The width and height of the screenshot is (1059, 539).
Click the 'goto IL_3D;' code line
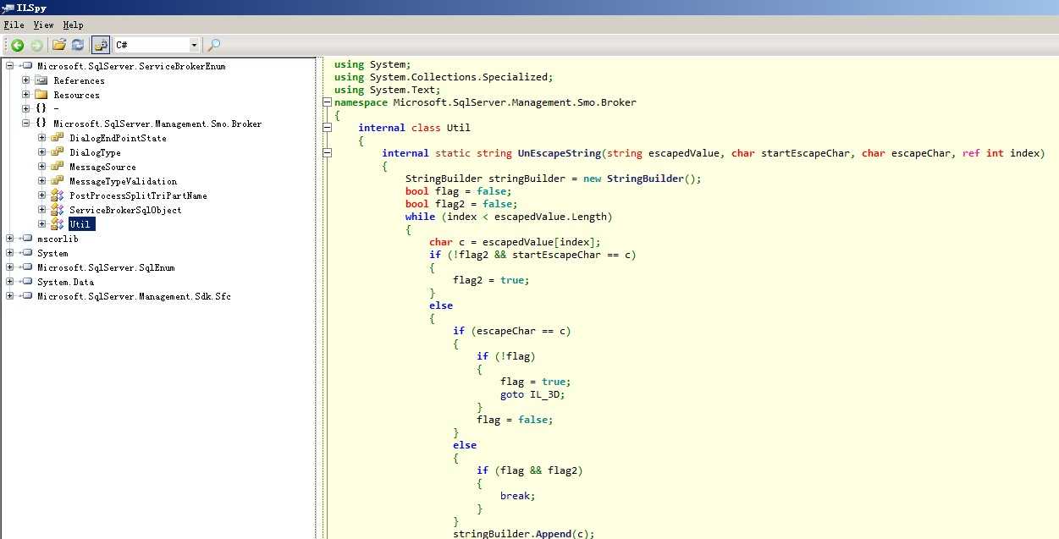click(532, 394)
